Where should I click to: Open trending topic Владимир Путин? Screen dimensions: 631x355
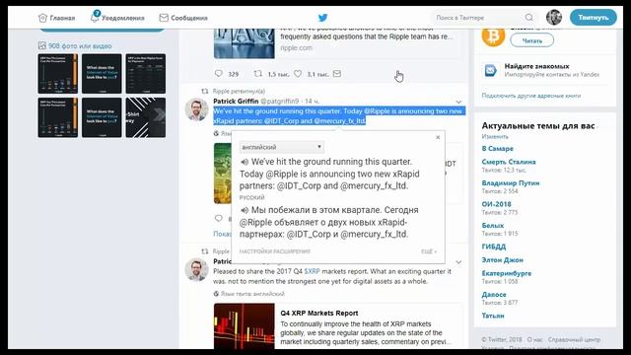[511, 183]
